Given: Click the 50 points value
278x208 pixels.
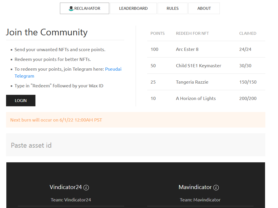Looking at the screenshot, I should pos(153,66).
